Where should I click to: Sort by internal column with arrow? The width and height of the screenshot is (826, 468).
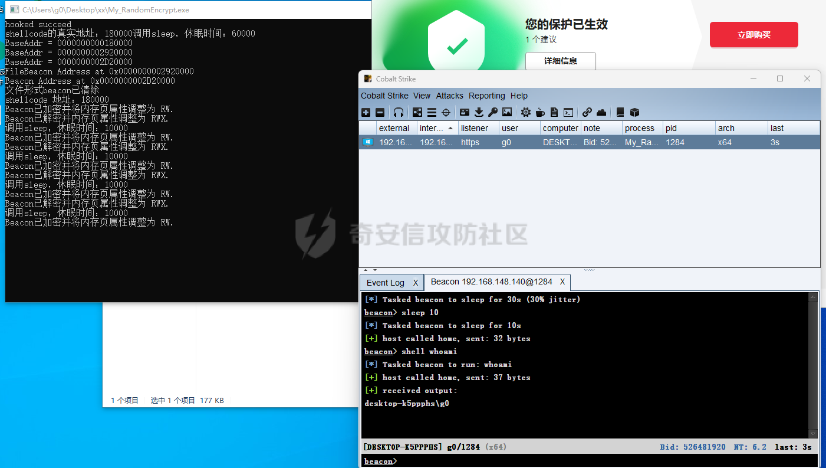[x=437, y=128]
